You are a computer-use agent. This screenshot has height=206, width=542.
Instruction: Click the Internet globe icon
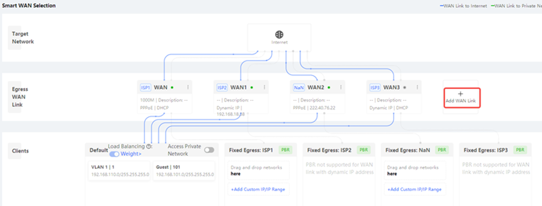[x=279, y=34]
